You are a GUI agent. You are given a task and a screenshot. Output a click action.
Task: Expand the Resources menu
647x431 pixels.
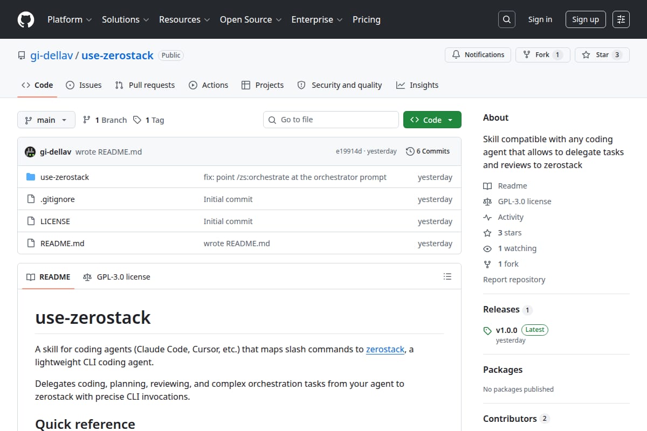pyautogui.click(x=184, y=19)
